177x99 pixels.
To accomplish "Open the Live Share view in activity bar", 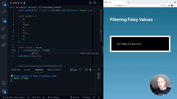I will 4,45.
